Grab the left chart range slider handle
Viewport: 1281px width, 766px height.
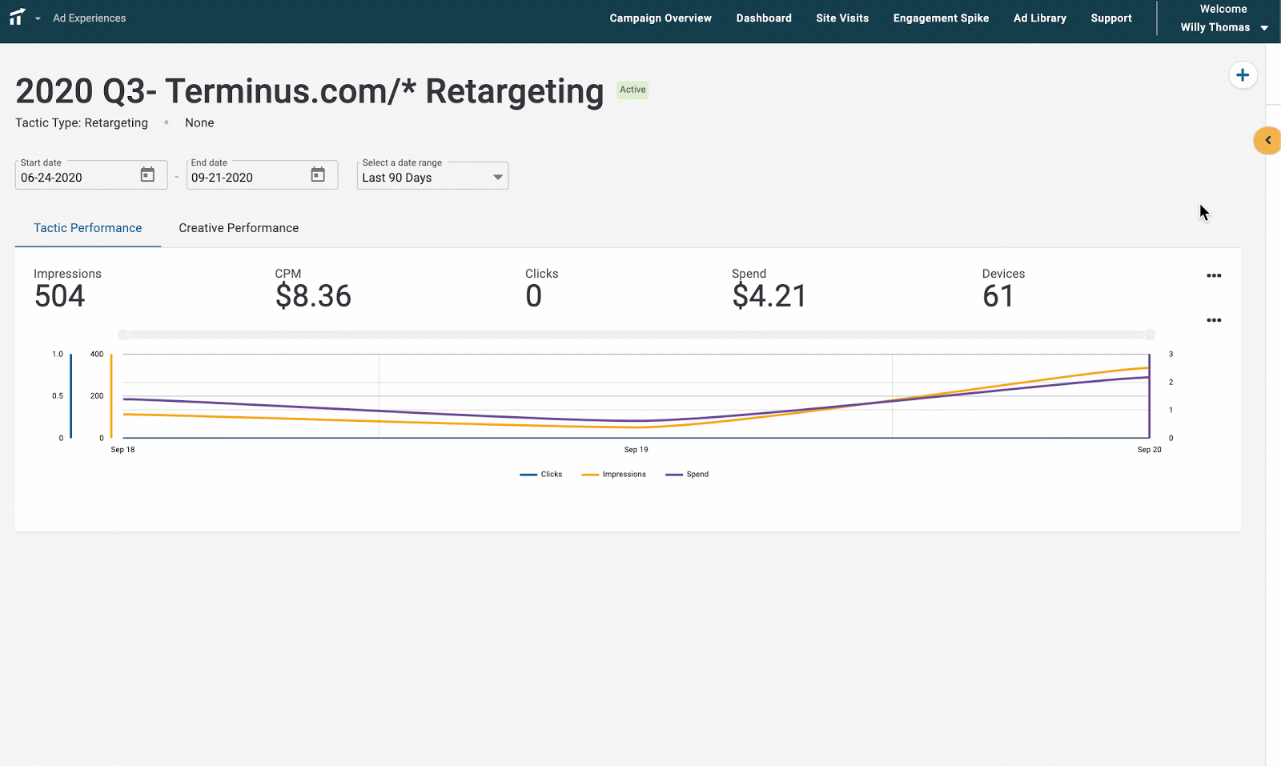click(x=122, y=335)
